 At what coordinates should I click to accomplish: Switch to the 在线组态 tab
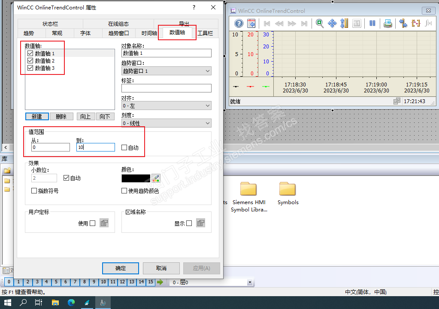[118, 24]
